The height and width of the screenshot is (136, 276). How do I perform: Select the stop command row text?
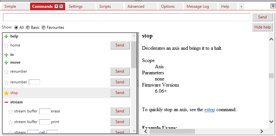[14, 93]
